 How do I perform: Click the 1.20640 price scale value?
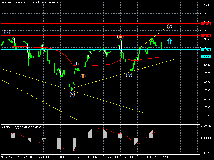206,65
